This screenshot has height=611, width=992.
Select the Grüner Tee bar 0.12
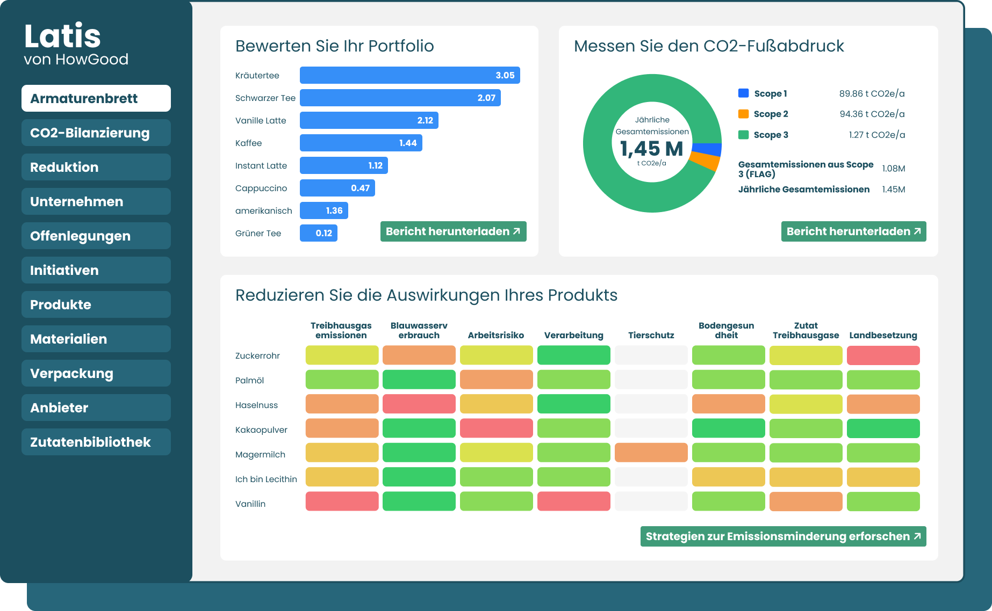point(319,233)
